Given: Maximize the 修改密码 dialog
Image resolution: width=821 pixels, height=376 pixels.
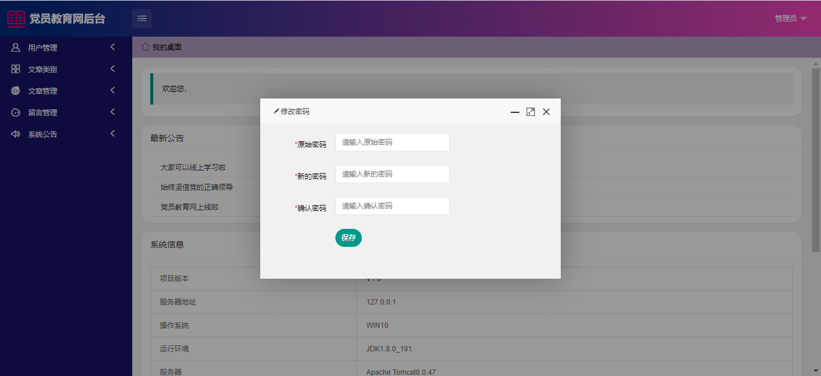Looking at the screenshot, I should (531, 112).
